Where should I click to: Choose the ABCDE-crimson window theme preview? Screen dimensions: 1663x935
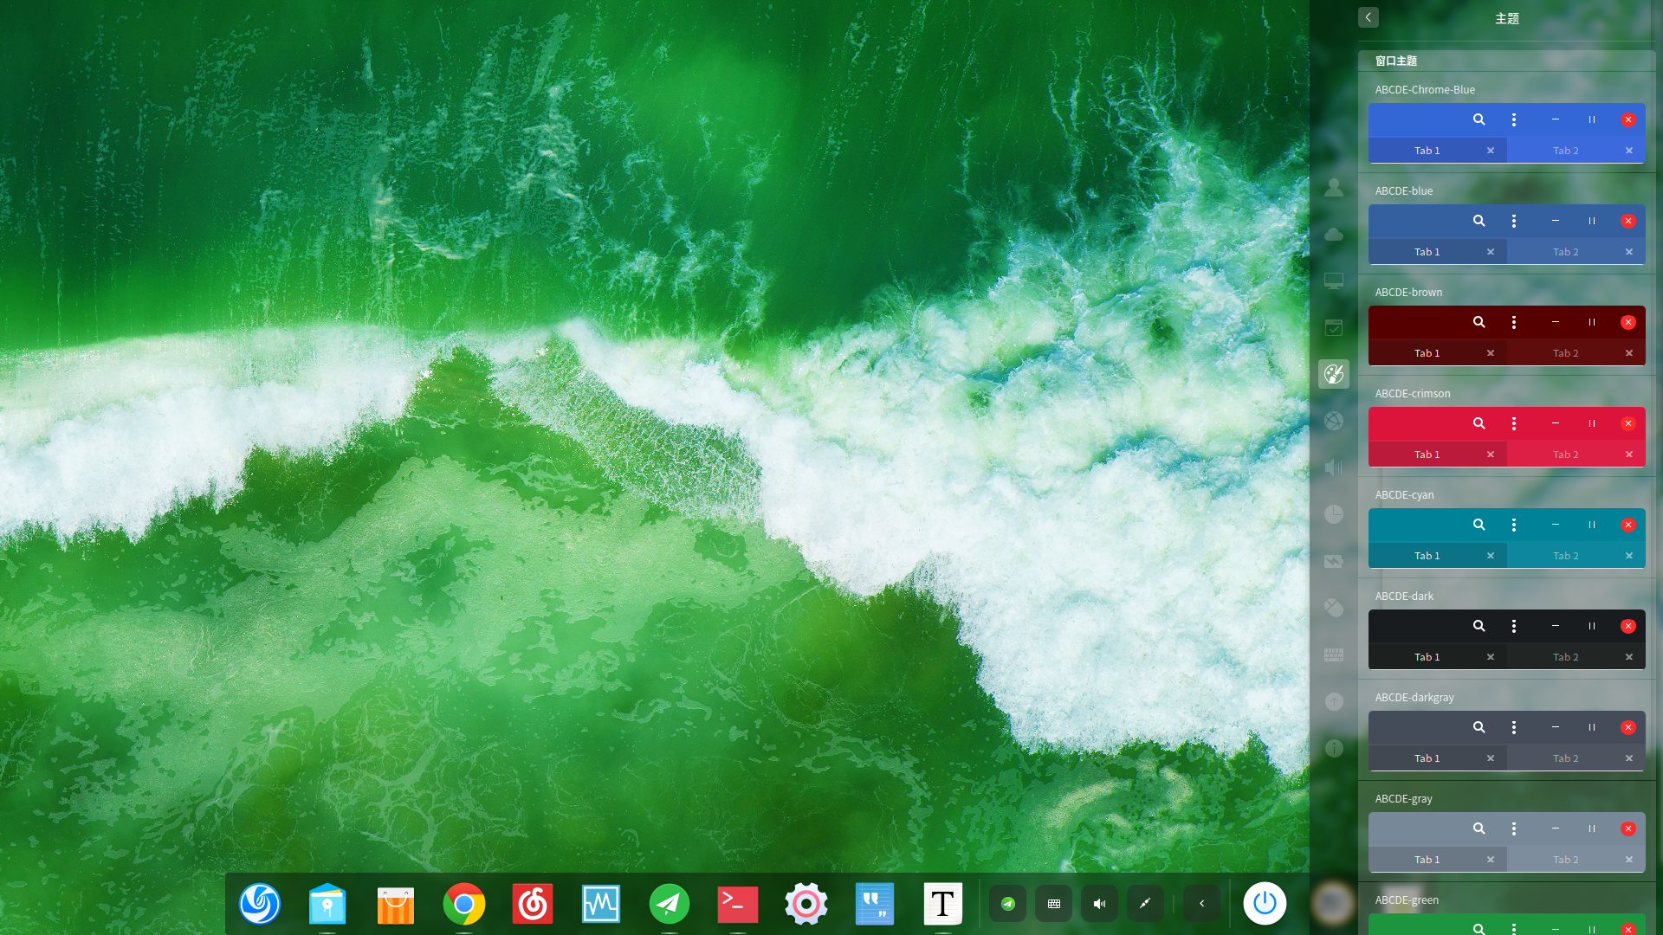[x=1507, y=437]
